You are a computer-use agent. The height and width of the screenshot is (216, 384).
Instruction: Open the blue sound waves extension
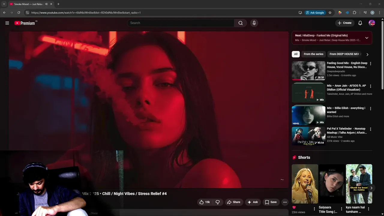(x=347, y=13)
